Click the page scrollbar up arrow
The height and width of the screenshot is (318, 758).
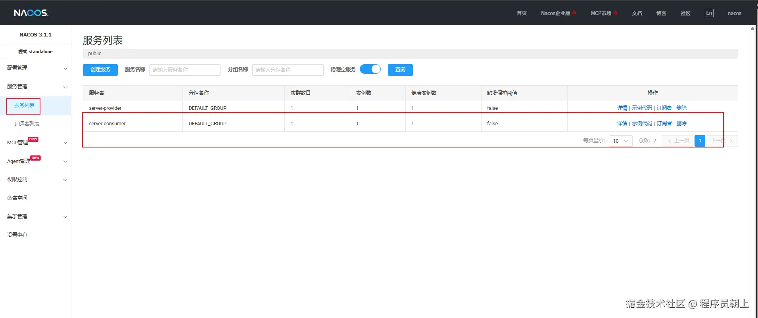tap(752, 29)
